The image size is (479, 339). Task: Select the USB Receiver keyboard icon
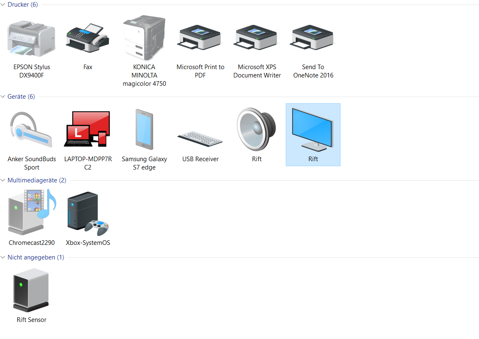tap(200, 139)
